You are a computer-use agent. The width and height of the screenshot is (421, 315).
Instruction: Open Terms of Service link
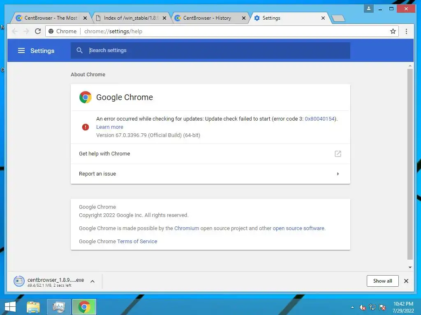(x=137, y=241)
